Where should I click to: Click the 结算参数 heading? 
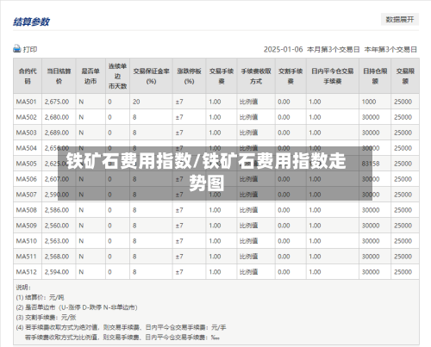[x=31, y=22]
